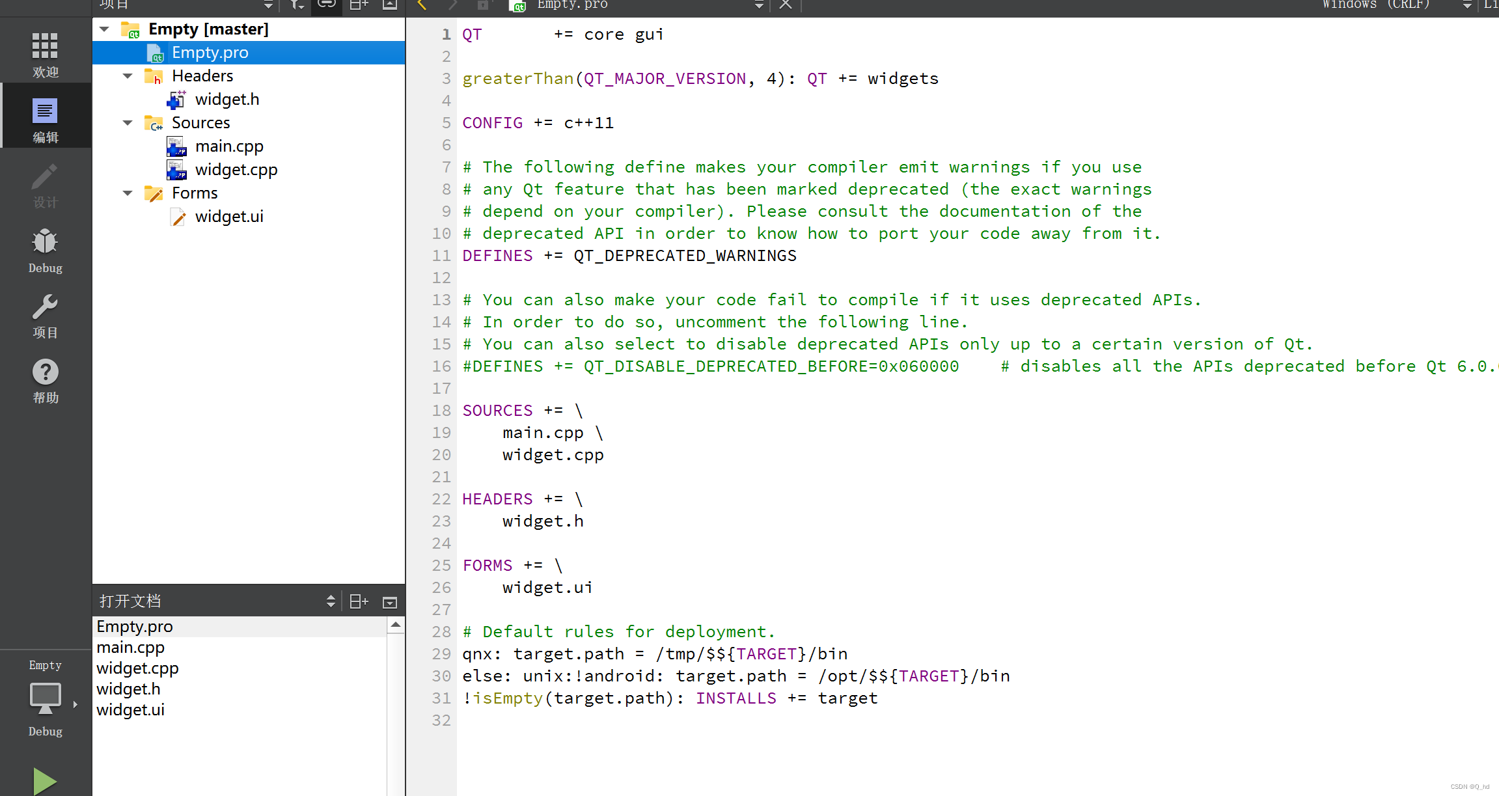The image size is (1499, 796).
Task: Click line number 18 in the editor gutter
Action: pos(442,411)
